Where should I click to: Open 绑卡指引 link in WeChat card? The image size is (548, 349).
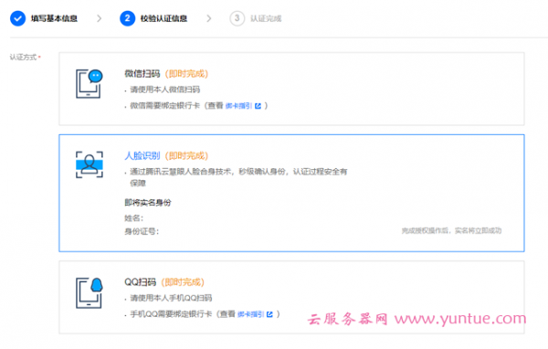[238, 106]
